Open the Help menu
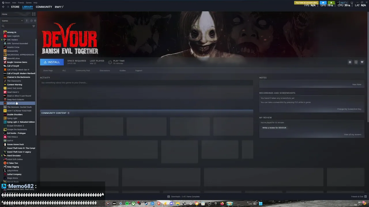 35,3
